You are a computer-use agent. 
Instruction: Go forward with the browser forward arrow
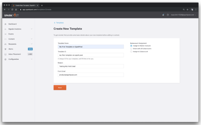[x=9, y=9]
